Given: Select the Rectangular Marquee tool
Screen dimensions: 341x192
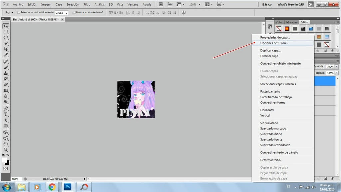Looking at the screenshot, I should 6,32.
